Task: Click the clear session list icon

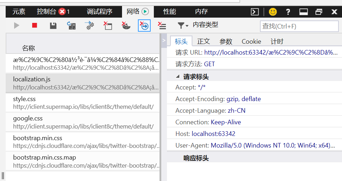Action: pyautogui.click(x=162, y=25)
